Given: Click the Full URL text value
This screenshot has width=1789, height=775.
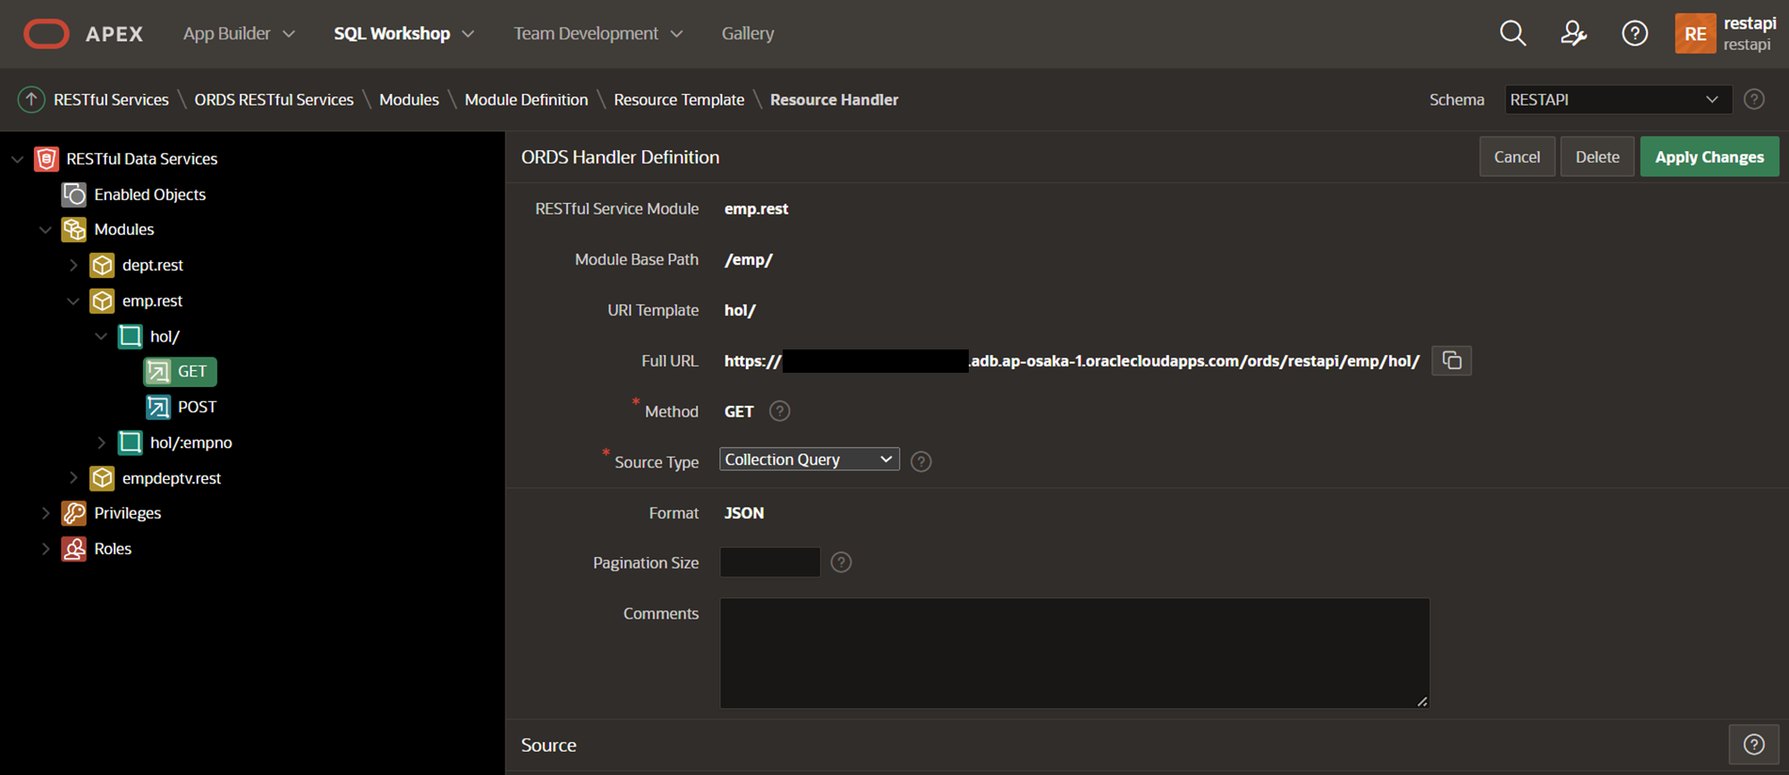Looking at the screenshot, I should click(x=1072, y=361).
